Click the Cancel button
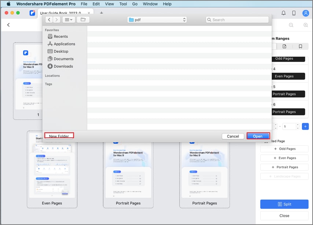The height and width of the screenshot is (225, 313). pos(233,136)
